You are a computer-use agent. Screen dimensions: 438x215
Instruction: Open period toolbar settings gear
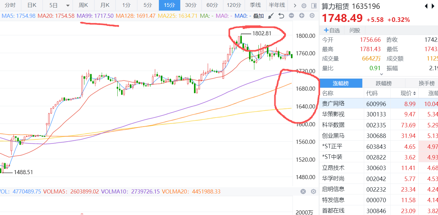(x=304, y=6)
